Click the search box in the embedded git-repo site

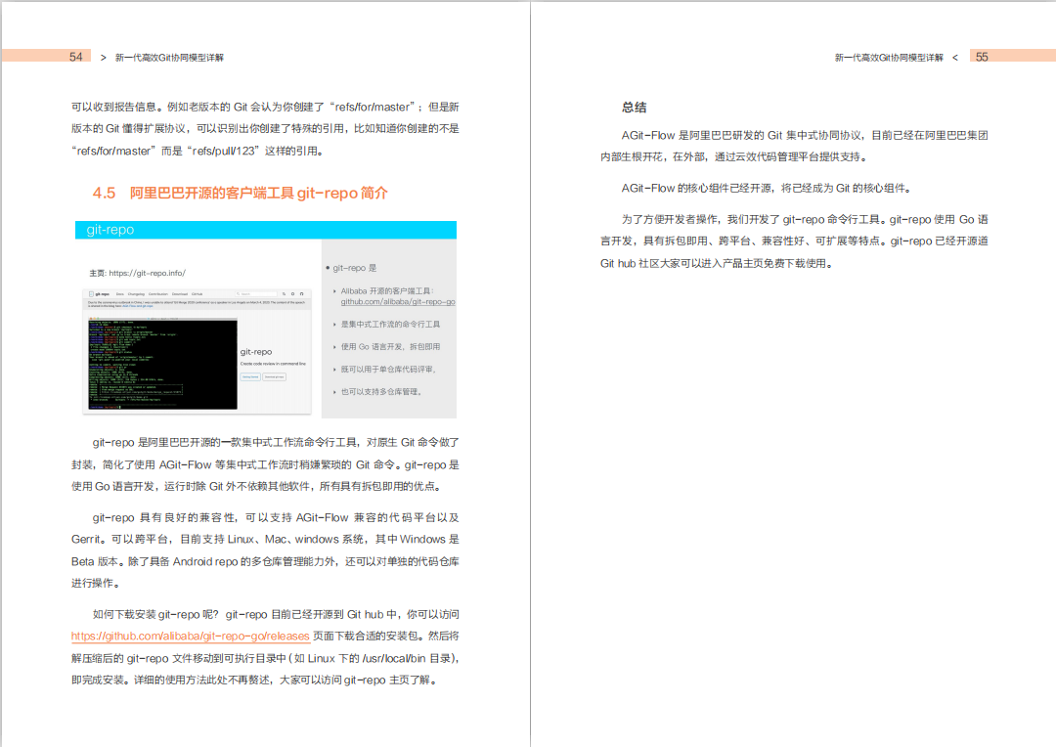click(256, 293)
